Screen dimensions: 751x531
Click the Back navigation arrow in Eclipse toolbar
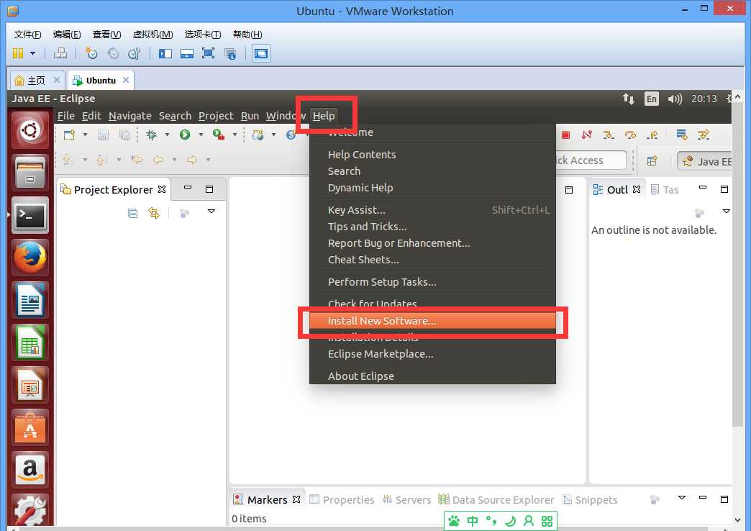[x=158, y=160]
